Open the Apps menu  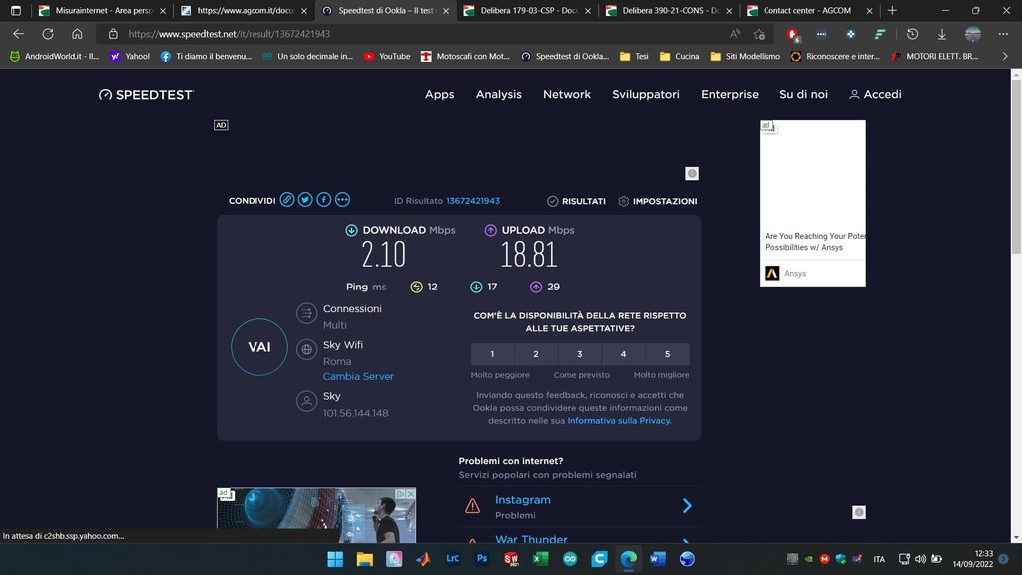click(440, 95)
